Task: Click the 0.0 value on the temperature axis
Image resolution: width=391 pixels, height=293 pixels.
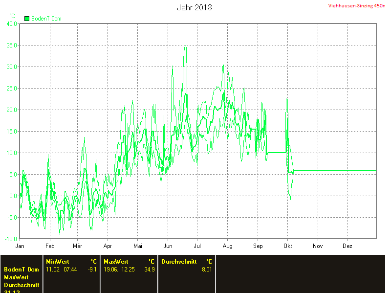Action: coord(13,196)
